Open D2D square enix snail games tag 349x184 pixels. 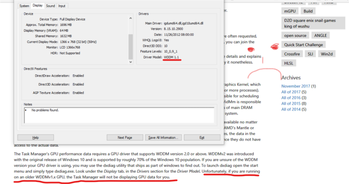click(313, 23)
